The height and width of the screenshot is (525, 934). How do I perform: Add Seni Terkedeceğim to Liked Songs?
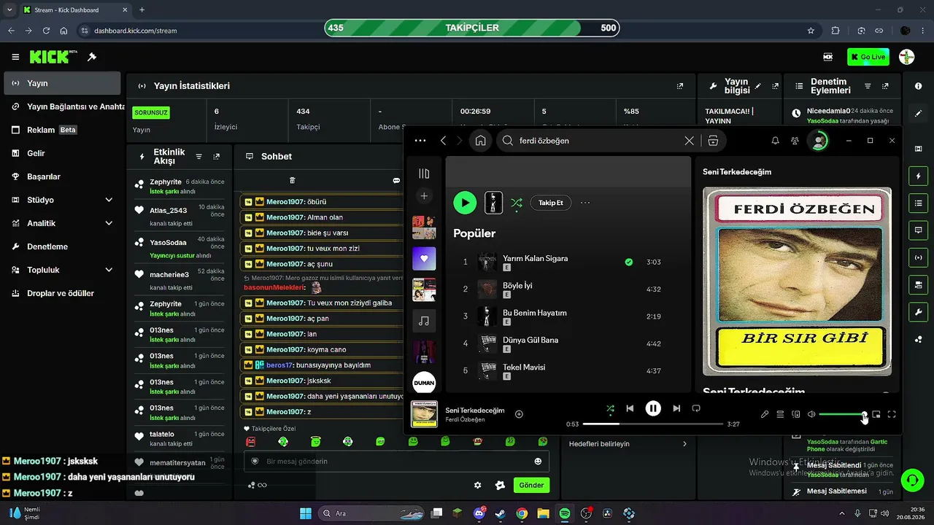coord(519,414)
